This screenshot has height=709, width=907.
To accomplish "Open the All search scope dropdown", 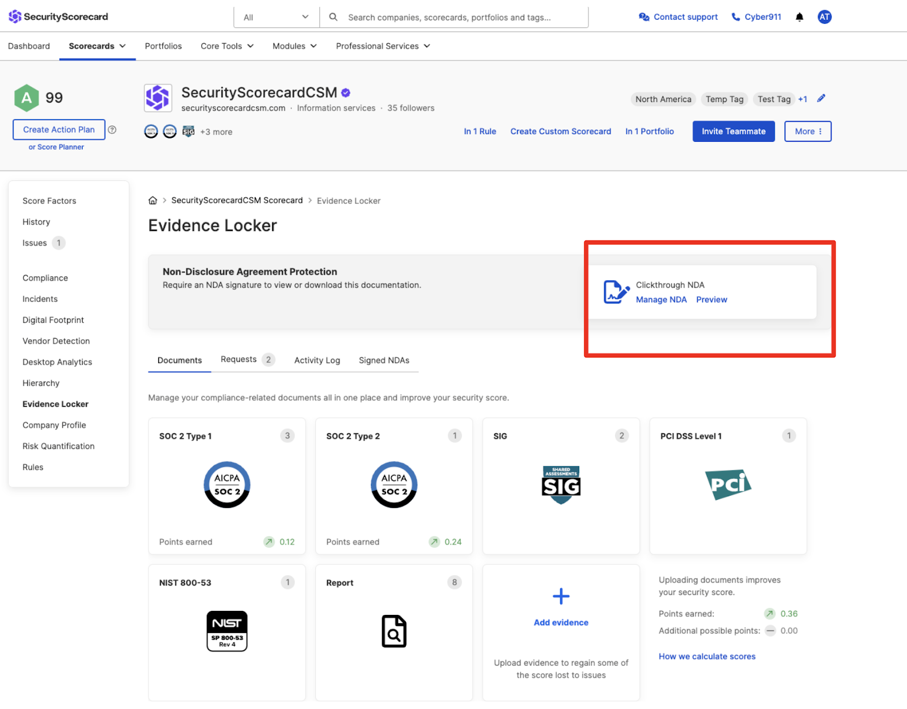I will click(277, 17).
